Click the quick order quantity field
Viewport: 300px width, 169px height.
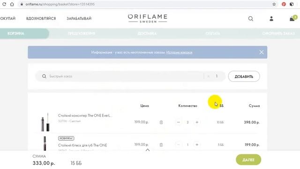point(217,76)
